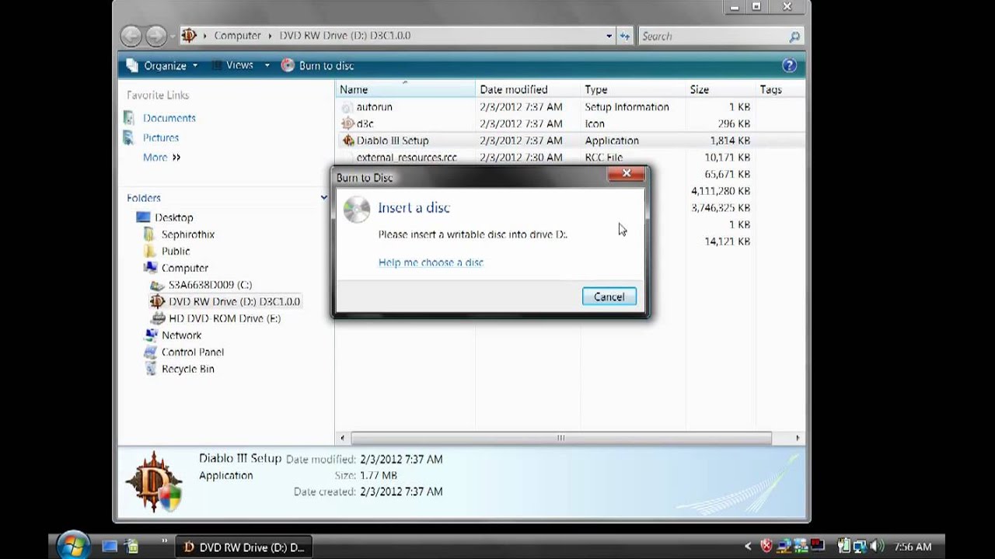Select Computer in folder tree
The width and height of the screenshot is (995, 559).
(x=184, y=268)
